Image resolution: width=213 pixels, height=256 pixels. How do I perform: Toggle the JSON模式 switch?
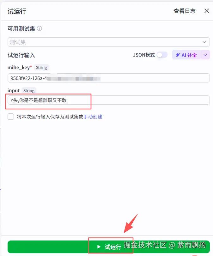(162, 55)
